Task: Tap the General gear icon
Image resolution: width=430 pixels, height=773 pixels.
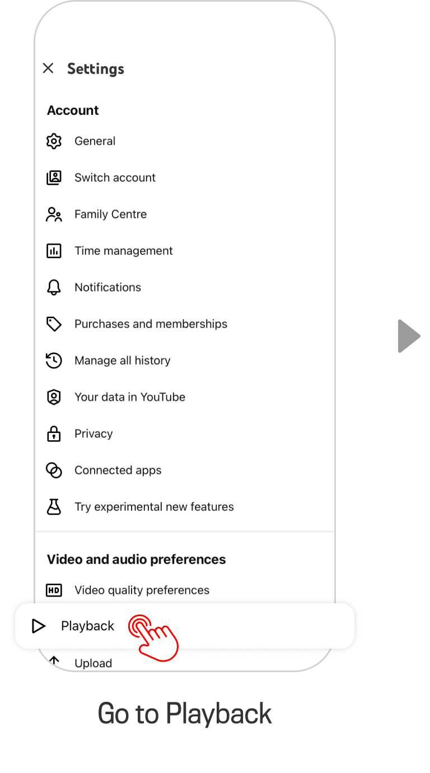Action: click(54, 141)
